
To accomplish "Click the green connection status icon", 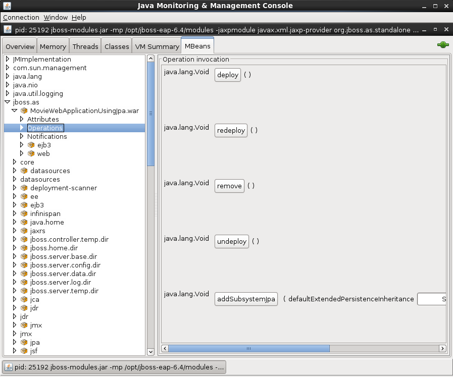I will (x=443, y=45).
